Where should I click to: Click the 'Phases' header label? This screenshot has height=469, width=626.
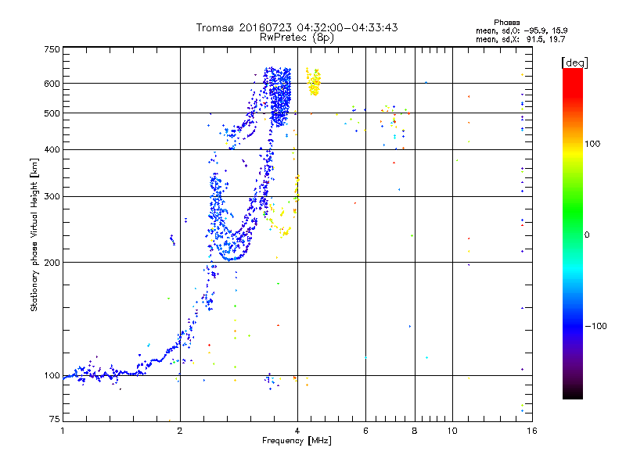click(x=506, y=23)
